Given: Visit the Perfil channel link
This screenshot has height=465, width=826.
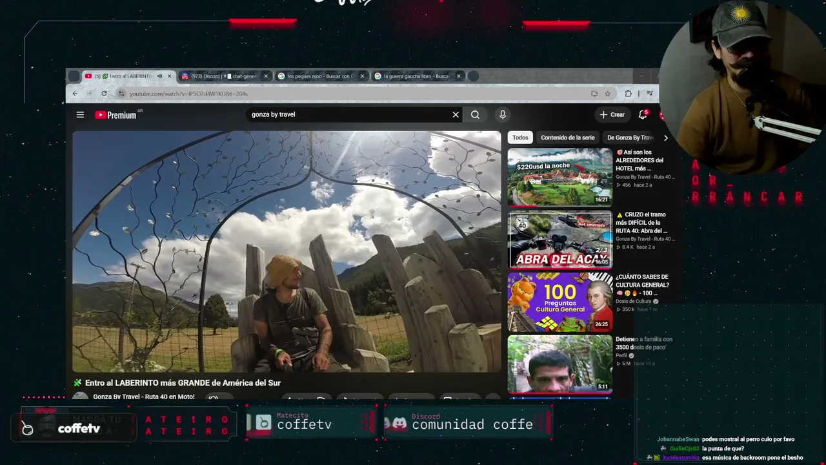Looking at the screenshot, I should point(621,355).
